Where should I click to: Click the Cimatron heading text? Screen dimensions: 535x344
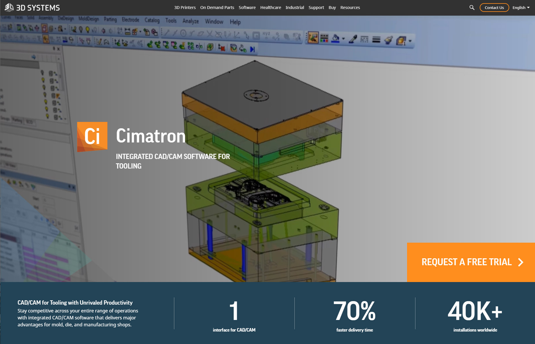tap(151, 136)
